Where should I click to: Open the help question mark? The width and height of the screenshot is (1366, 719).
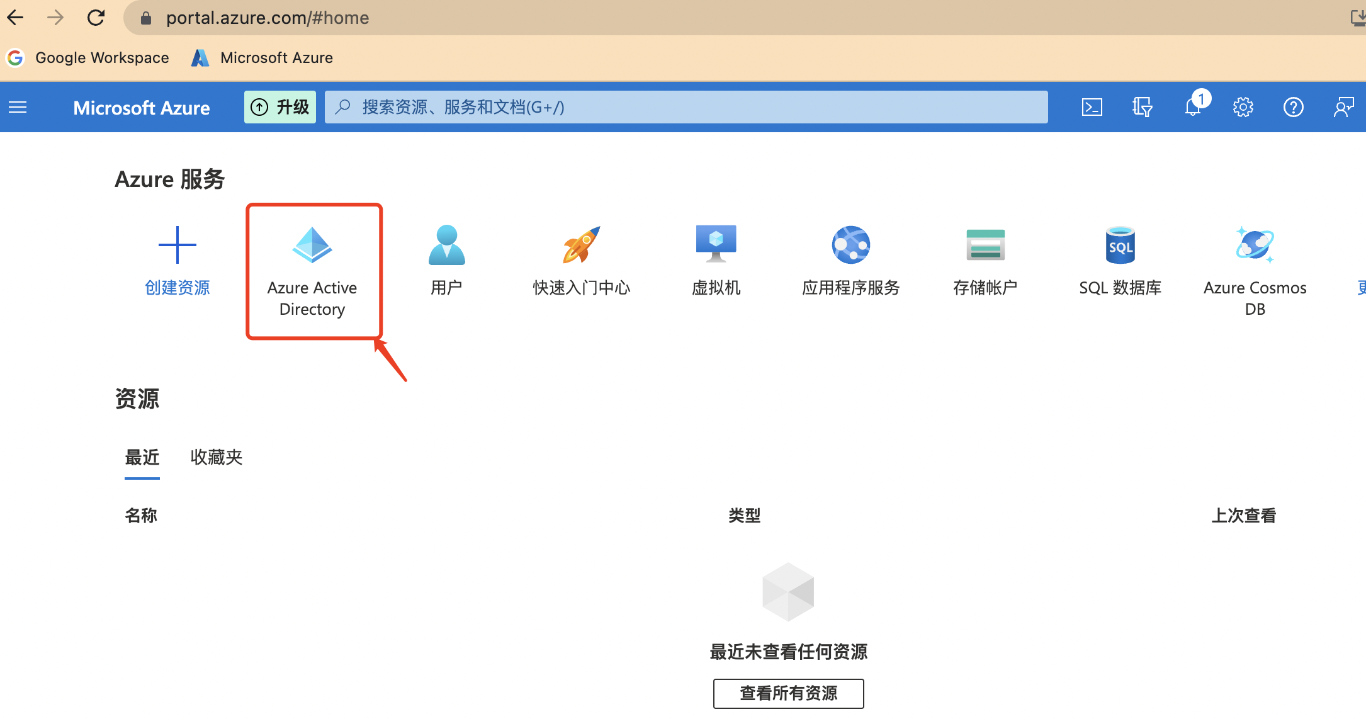1294,108
